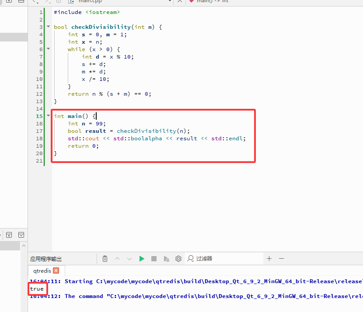This screenshot has width=363, height=312.
Task: Click std::endl at end of line 18
Action: [227, 139]
